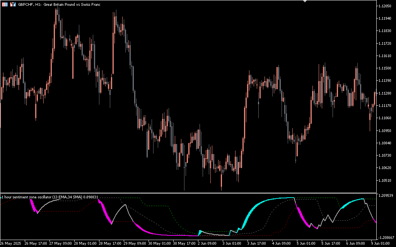Click the 1.12050 price scale label

pos(386,6)
